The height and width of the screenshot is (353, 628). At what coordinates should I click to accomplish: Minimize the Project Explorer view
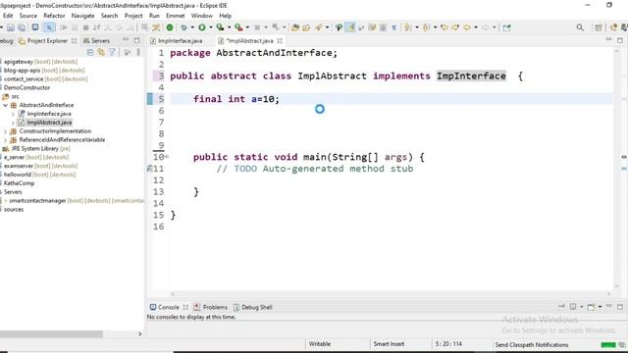tap(126, 40)
